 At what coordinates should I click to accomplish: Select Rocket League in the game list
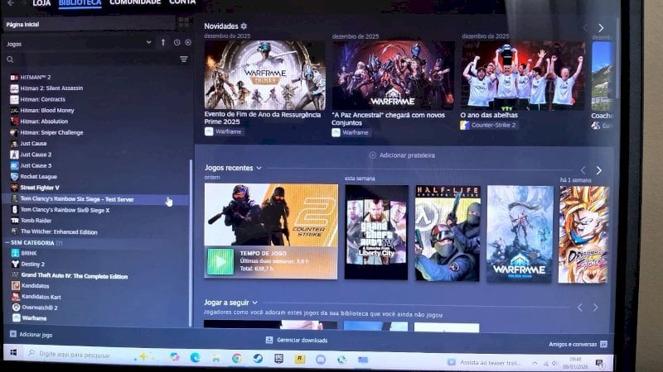[x=39, y=176]
